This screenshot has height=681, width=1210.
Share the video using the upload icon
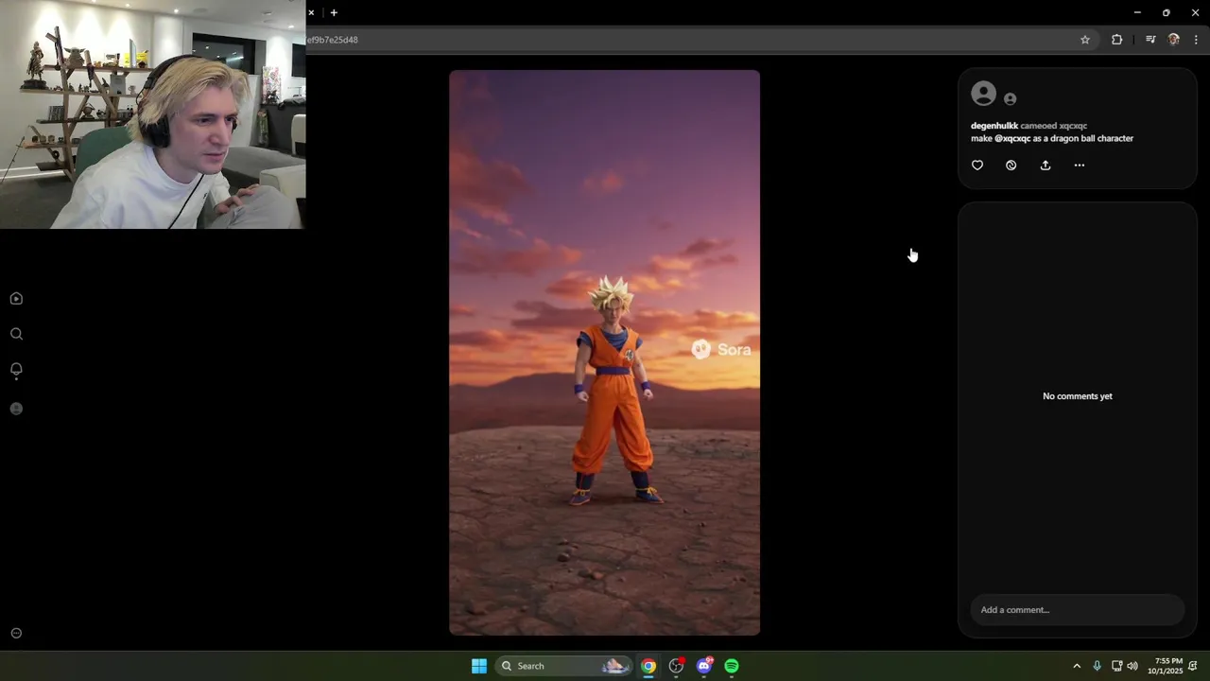click(x=1046, y=166)
